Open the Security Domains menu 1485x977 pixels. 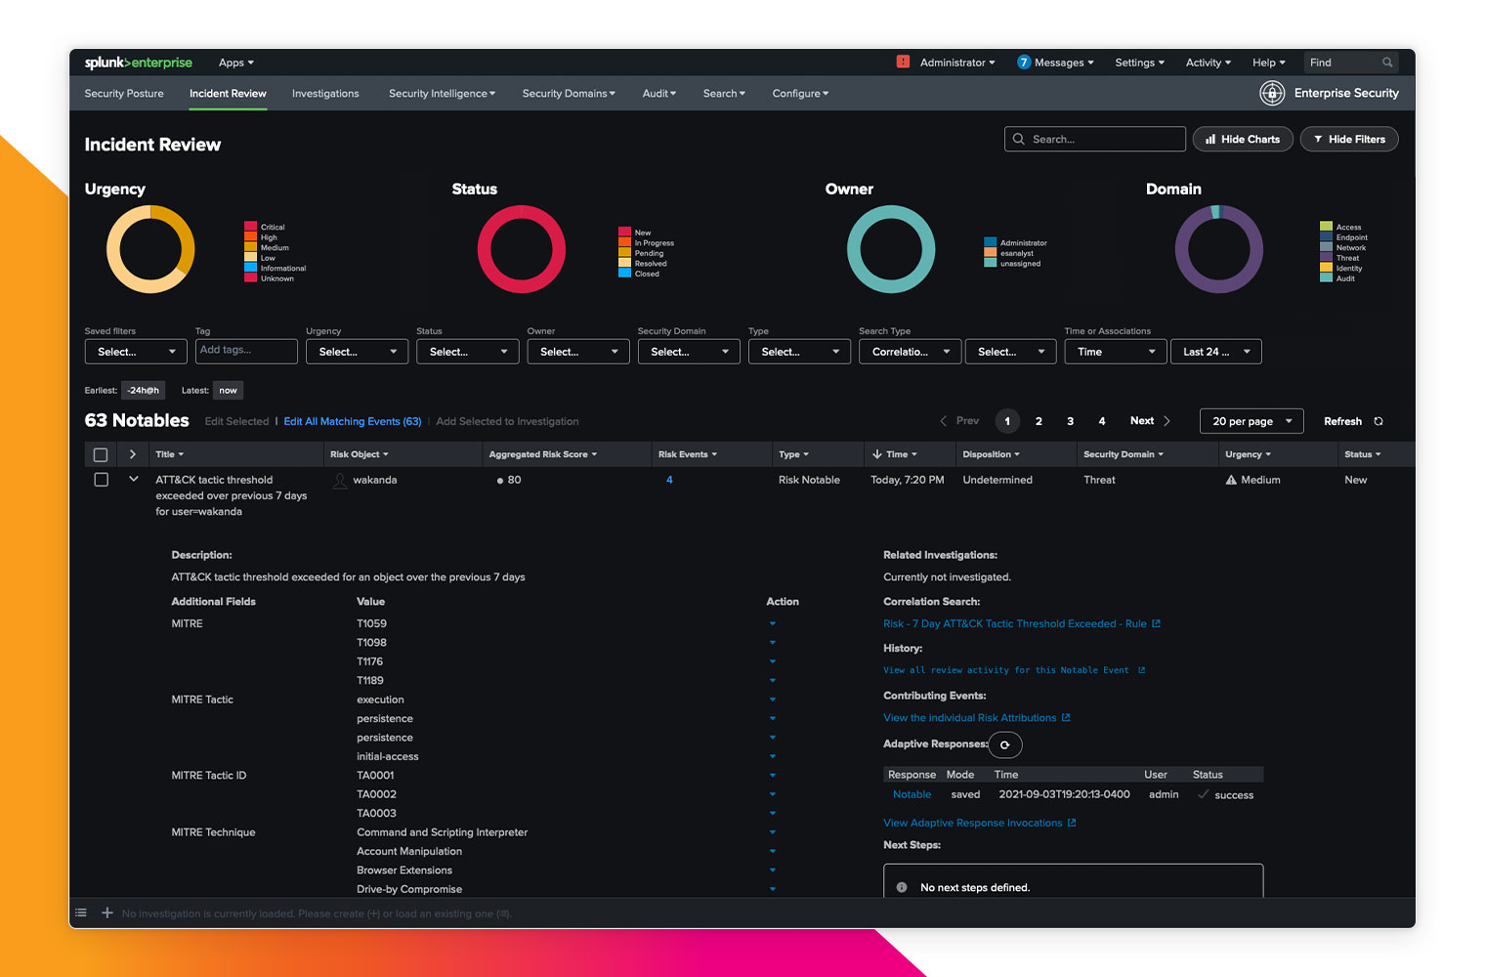[x=569, y=94]
